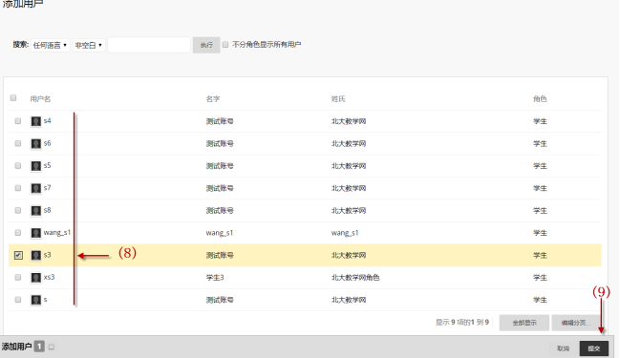Toggle the select-all checkbox in table header
This screenshot has width=620, height=358.
[x=13, y=98]
